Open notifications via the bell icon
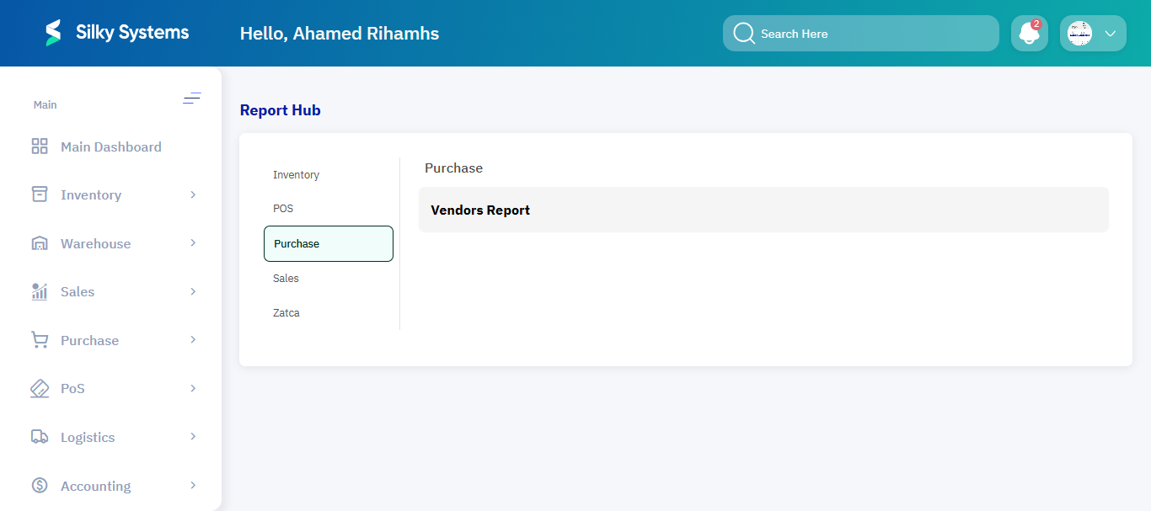The image size is (1151, 511). point(1029,33)
